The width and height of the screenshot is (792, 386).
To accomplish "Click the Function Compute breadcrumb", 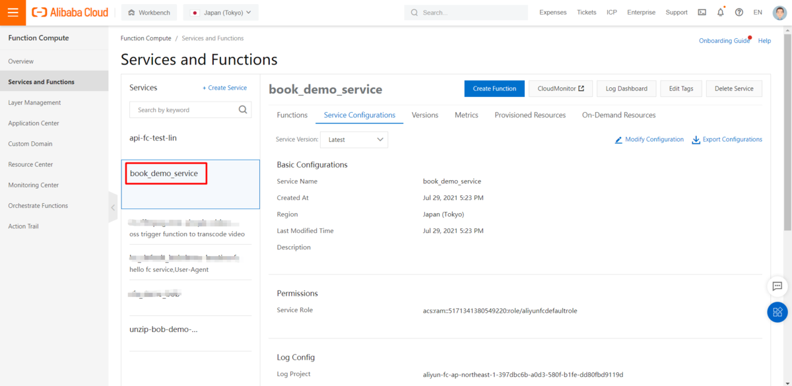I will pos(146,38).
